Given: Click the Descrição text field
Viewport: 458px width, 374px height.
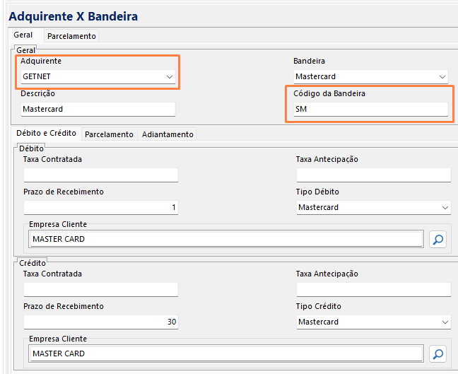Looking at the screenshot, I should pos(98,110).
